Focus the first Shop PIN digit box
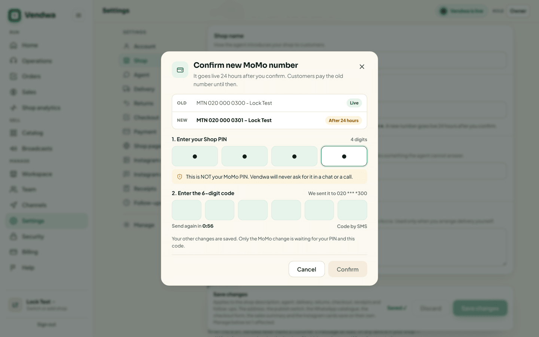Viewport: 539px width, 337px height. click(195, 156)
